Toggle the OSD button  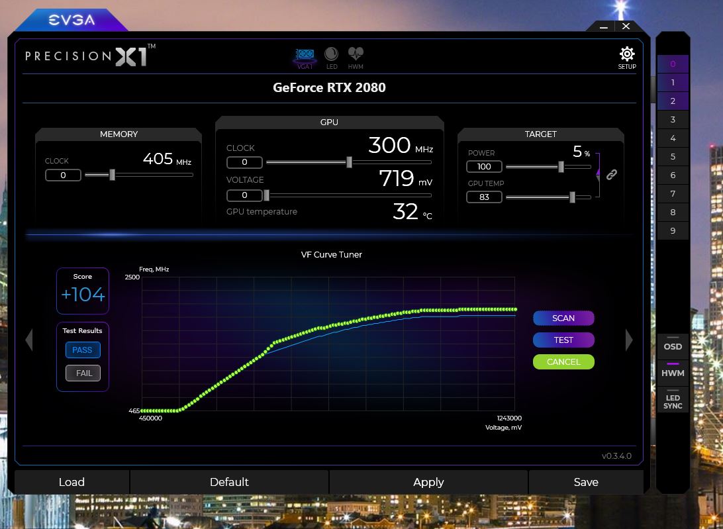pos(673,346)
